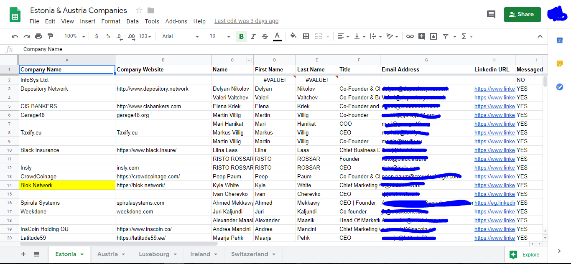
Task: Open the Edit menu
Action: [x=50, y=21]
